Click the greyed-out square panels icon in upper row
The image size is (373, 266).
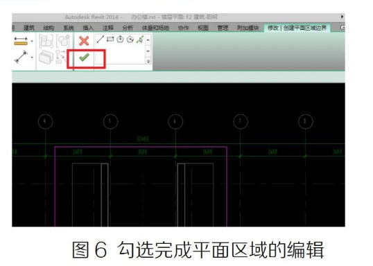(x=46, y=41)
